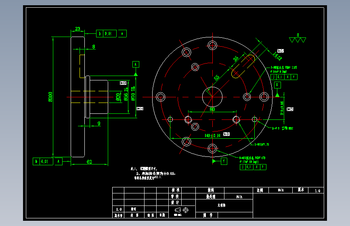Select the Ø20 diameter dimension
350x226 pixels.
coord(118,97)
